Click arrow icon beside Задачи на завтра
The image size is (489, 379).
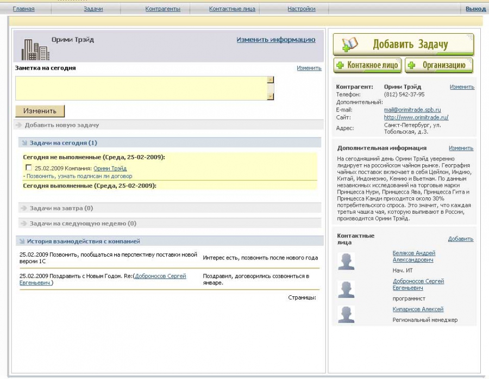24,208
